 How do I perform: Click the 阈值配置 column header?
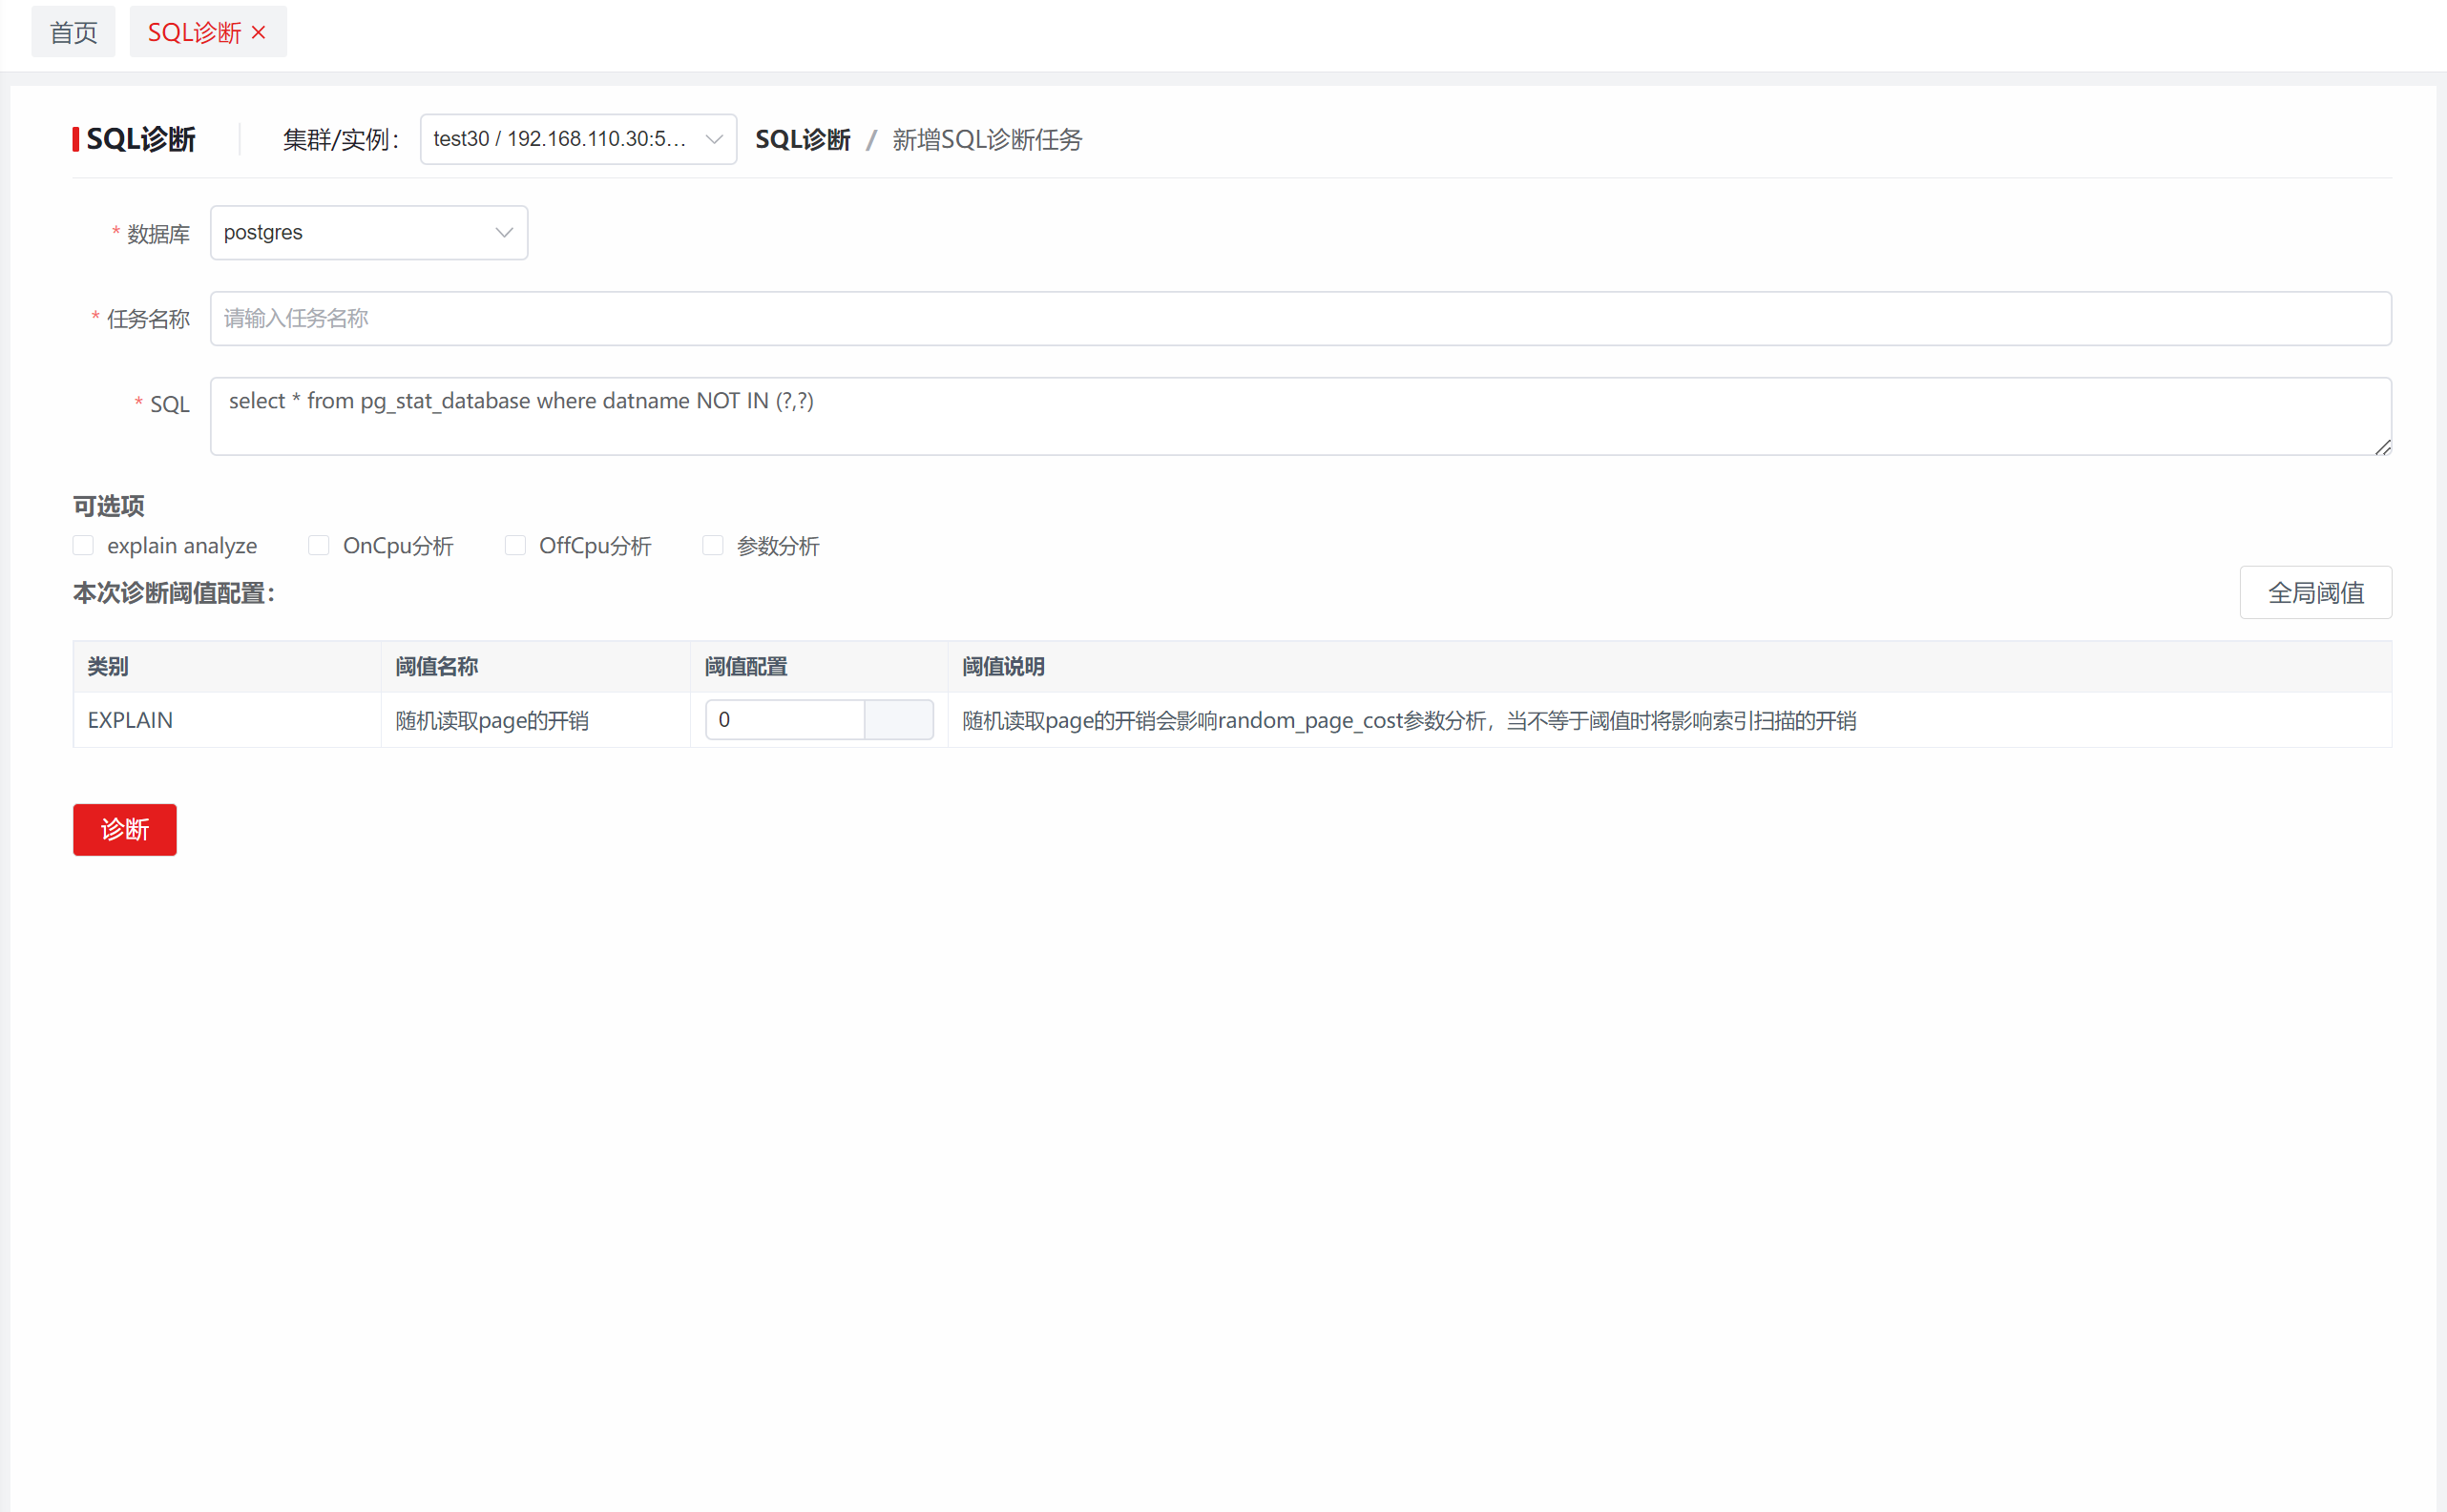[746, 667]
